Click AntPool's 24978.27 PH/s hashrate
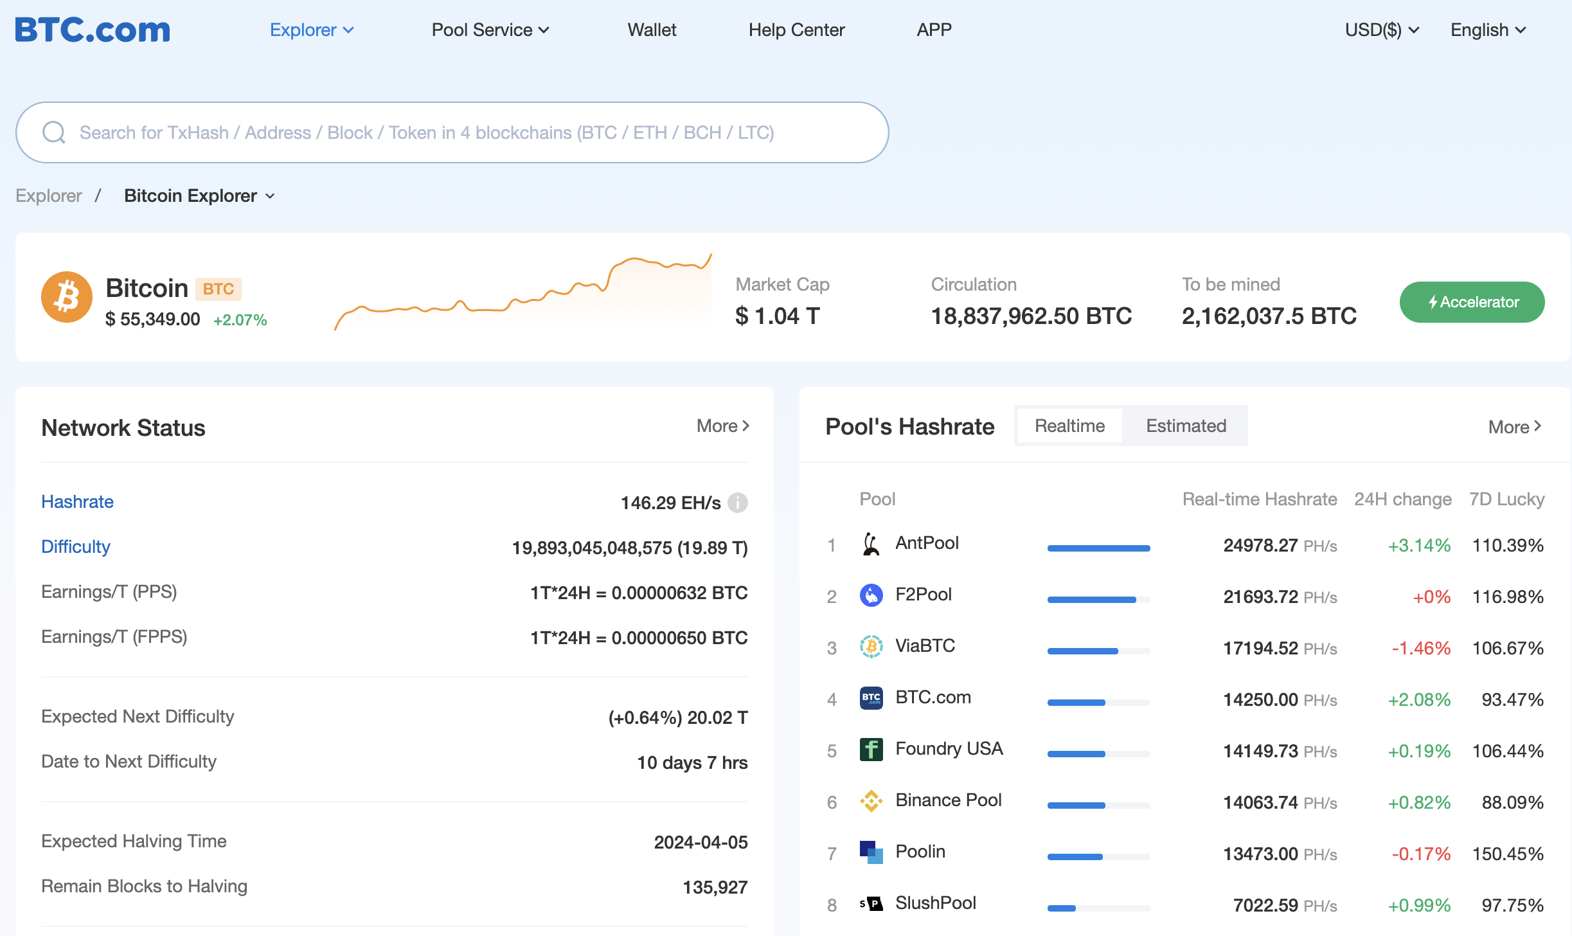Viewport: 1572px width, 936px height. click(x=1280, y=545)
